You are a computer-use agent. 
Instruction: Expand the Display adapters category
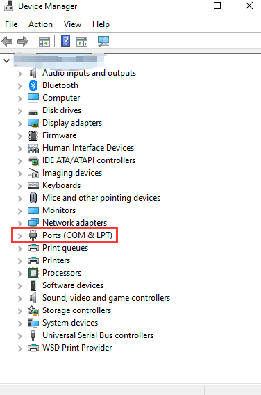point(19,124)
